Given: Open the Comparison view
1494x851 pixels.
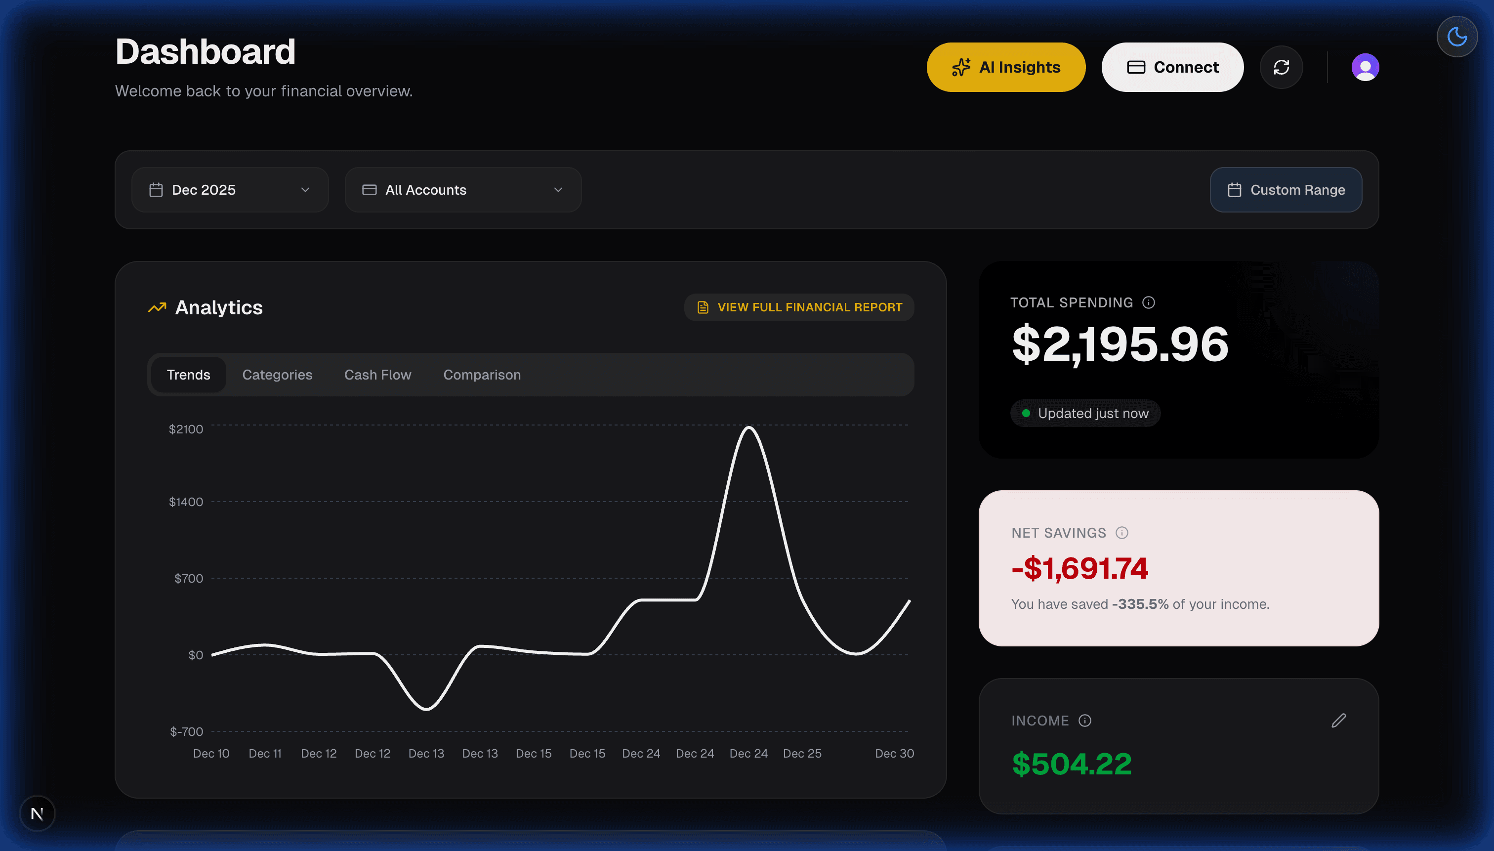Looking at the screenshot, I should tap(481, 375).
